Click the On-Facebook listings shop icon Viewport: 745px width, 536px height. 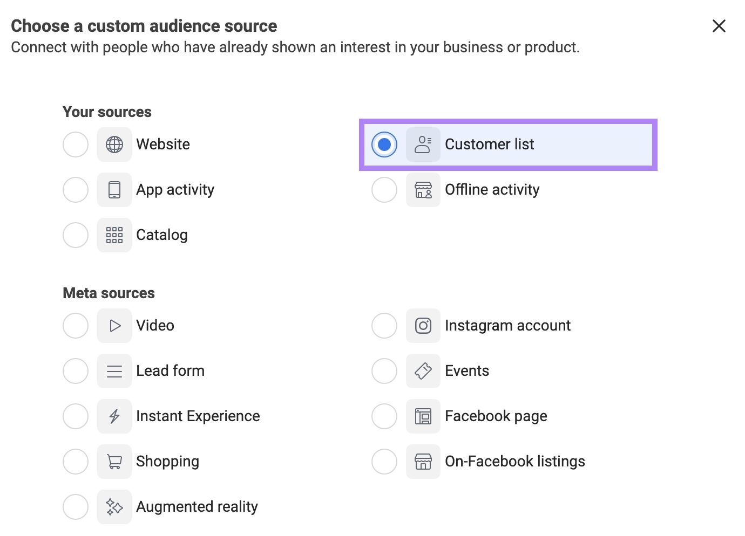coord(423,461)
